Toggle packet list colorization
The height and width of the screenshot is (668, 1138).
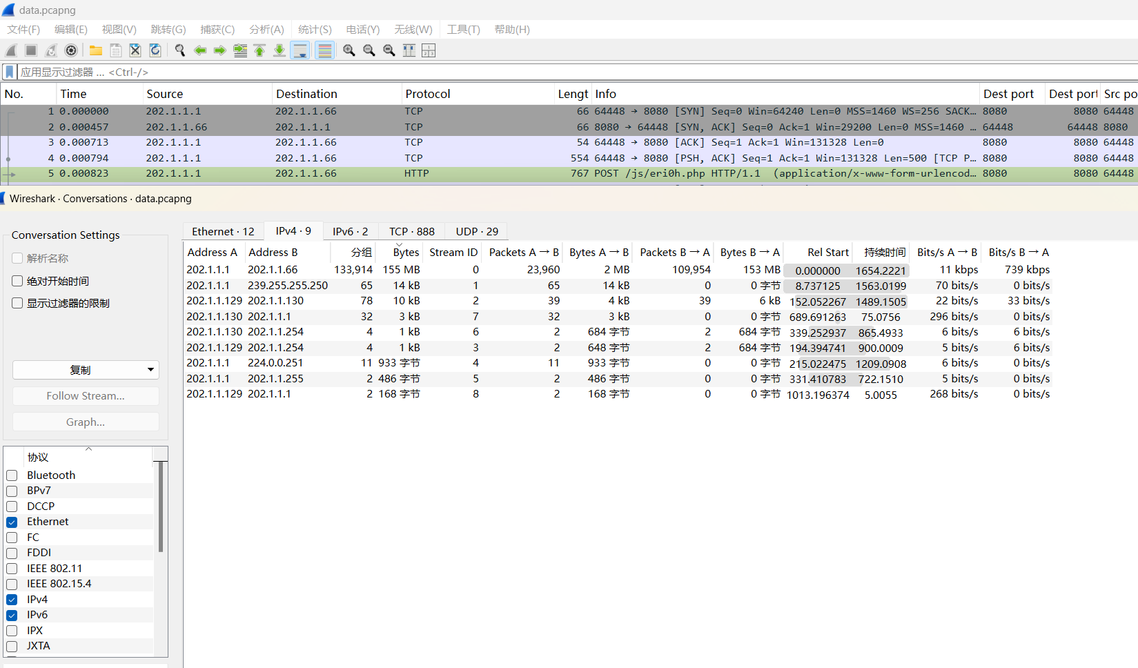pos(324,50)
